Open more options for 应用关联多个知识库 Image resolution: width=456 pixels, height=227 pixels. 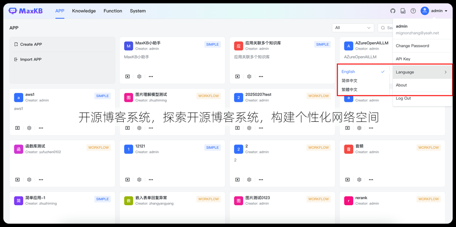261,76
